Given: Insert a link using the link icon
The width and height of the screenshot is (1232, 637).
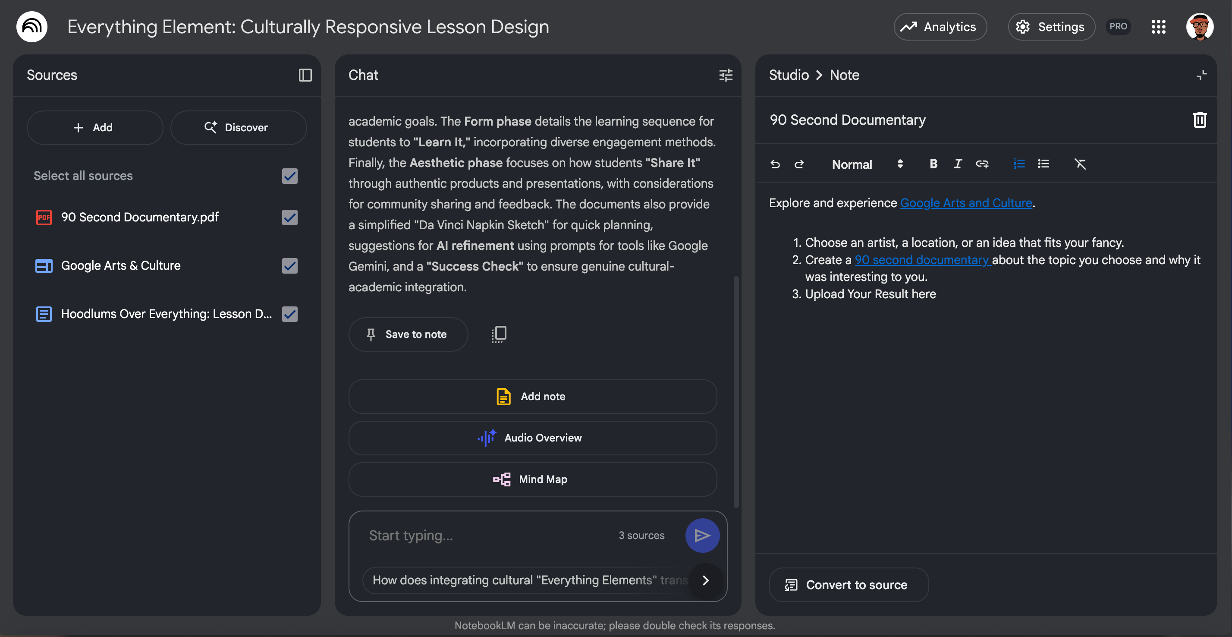Looking at the screenshot, I should (981, 164).
